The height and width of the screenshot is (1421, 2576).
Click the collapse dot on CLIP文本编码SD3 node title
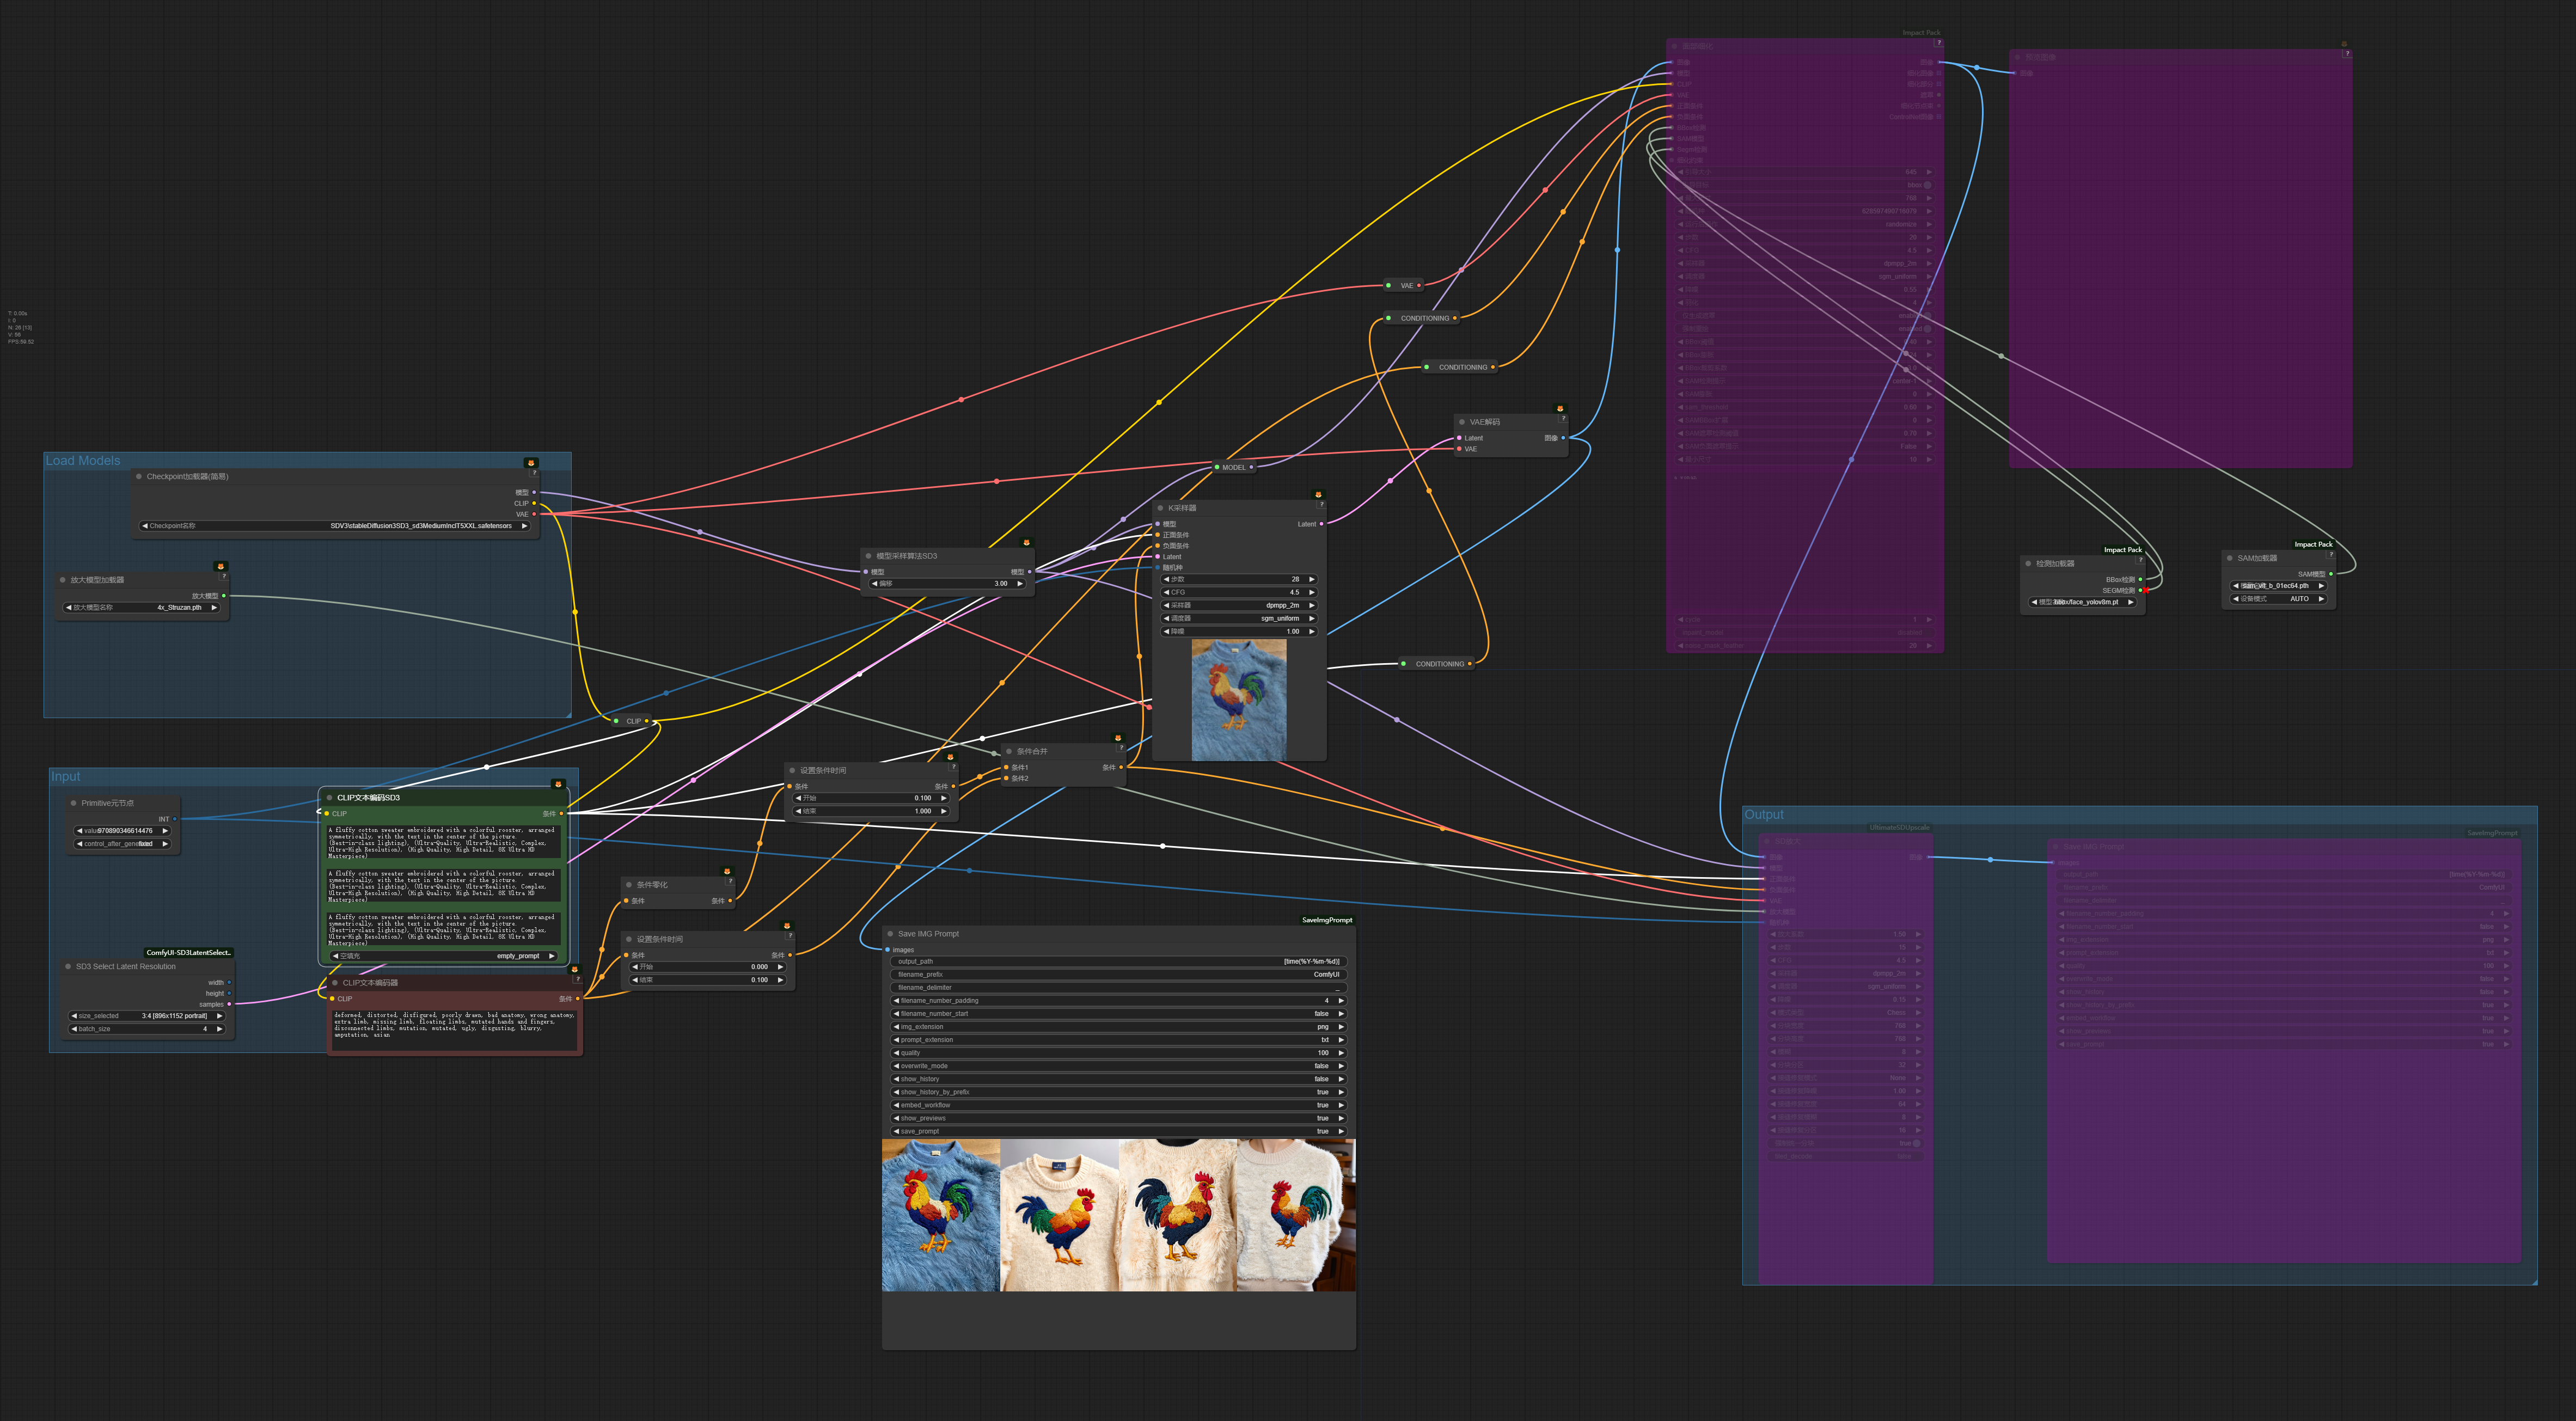[329, 798]
